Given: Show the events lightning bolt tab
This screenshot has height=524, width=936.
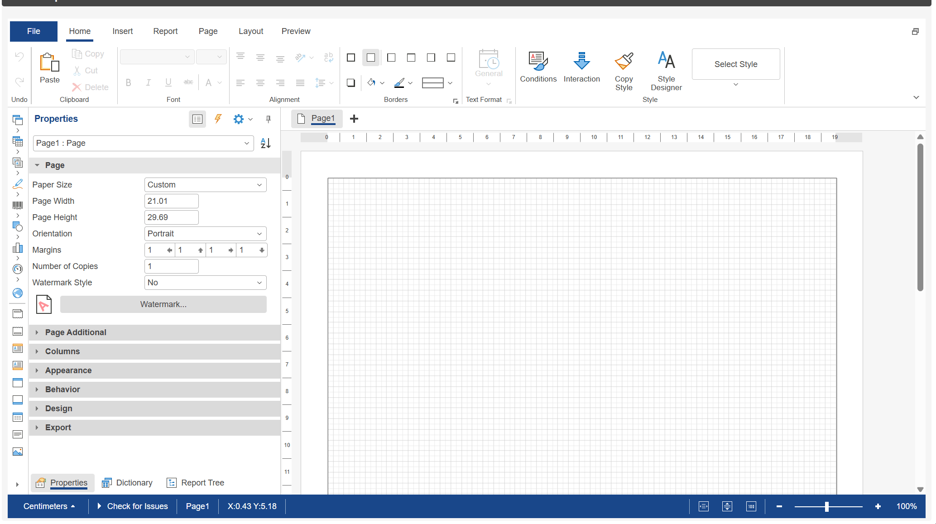Looking at the screenshot, I should 218,119.
